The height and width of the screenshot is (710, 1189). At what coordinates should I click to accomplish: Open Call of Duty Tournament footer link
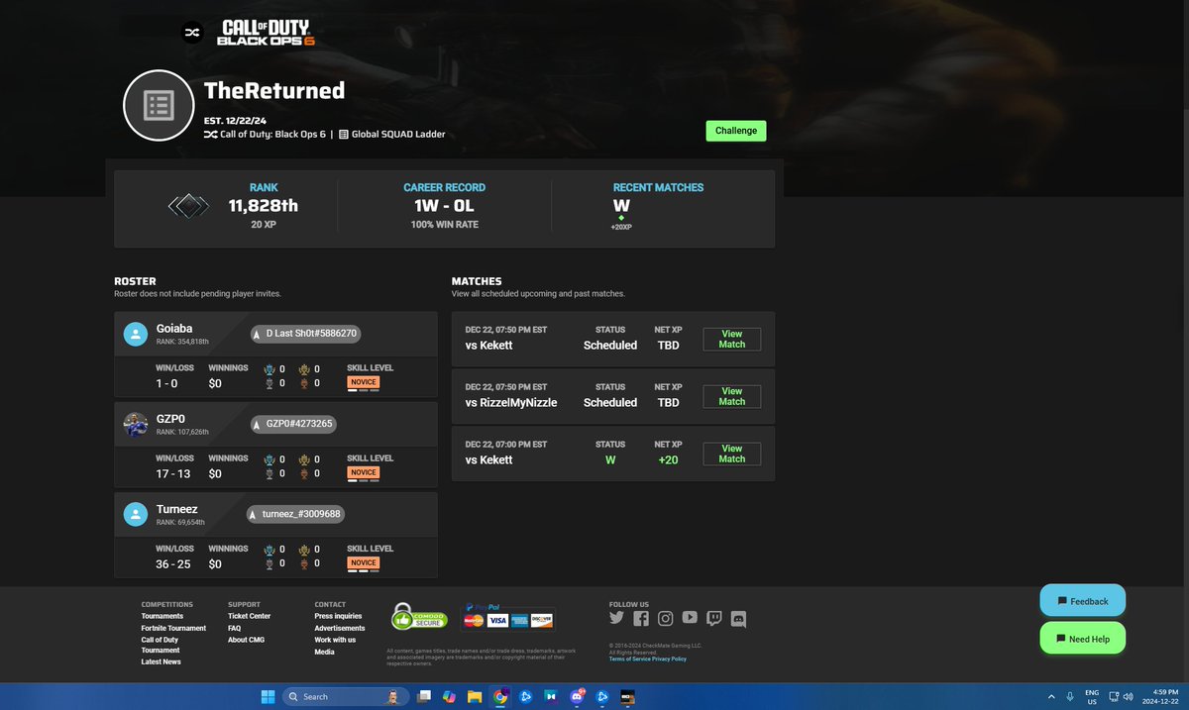click(161, 645)
